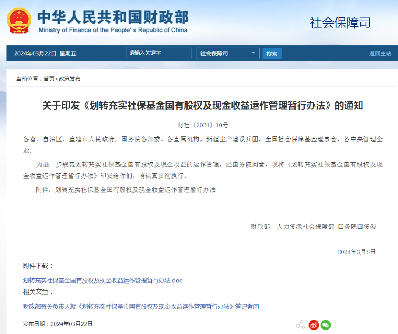The width and height of the screenshot is (398, 334).
Task: Click the 发布日期 publication date line
Action: click(58, 324)
